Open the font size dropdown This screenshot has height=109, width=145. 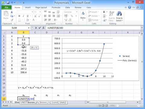click(40, 12)
